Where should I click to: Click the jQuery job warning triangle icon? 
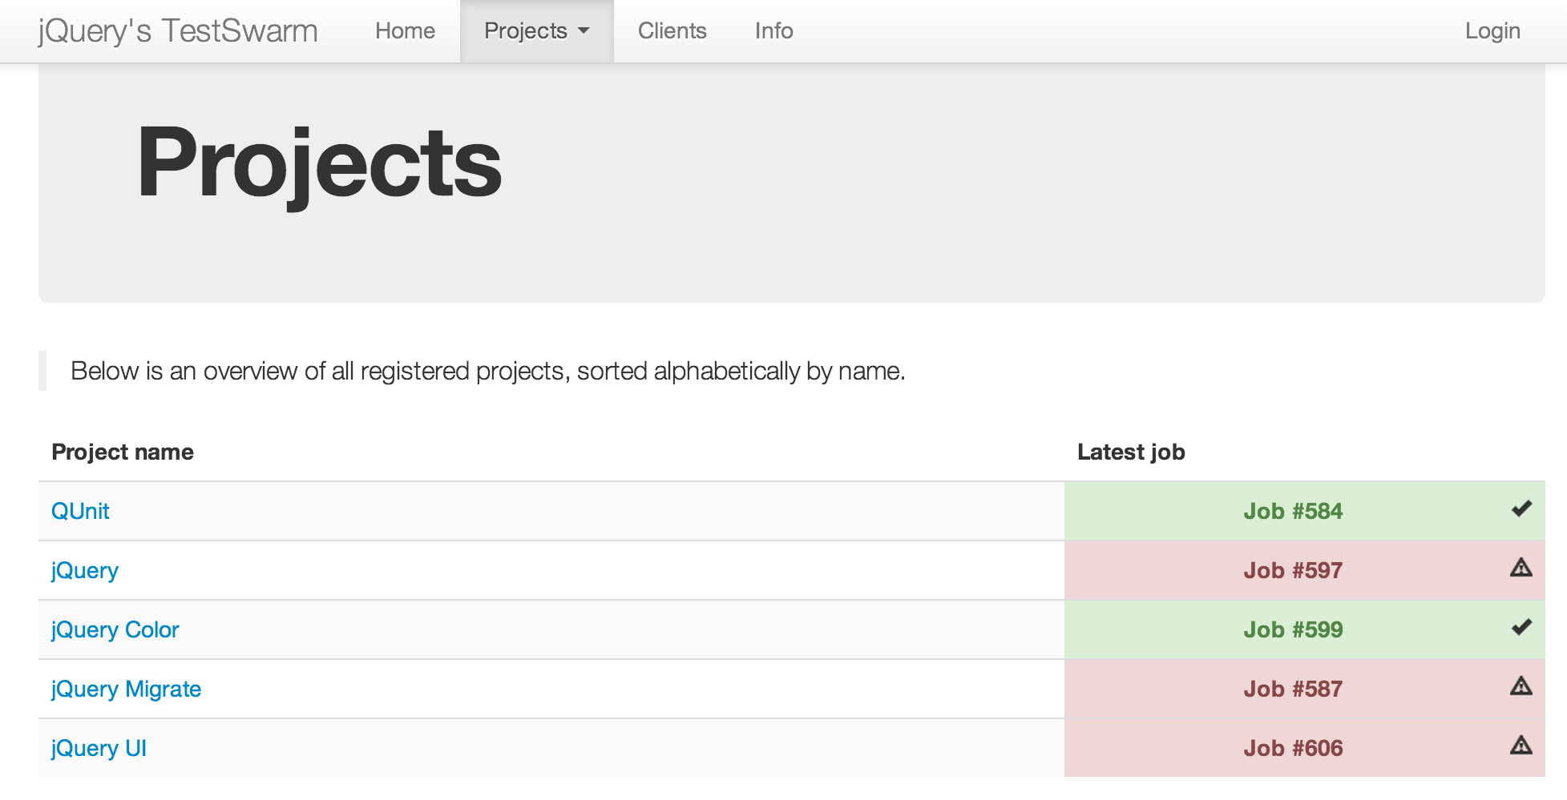coord(1521,569)
